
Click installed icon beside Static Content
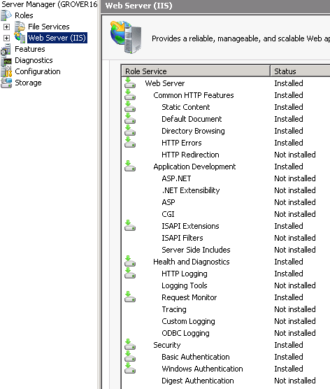[130, 107]
